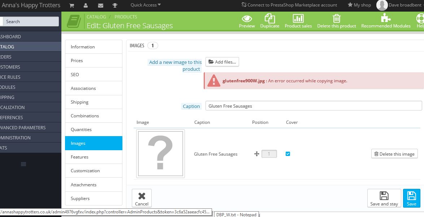Click Anna's Happy Trotters shop name
Viewport: 424px width, 217px height.
[31, 5]
